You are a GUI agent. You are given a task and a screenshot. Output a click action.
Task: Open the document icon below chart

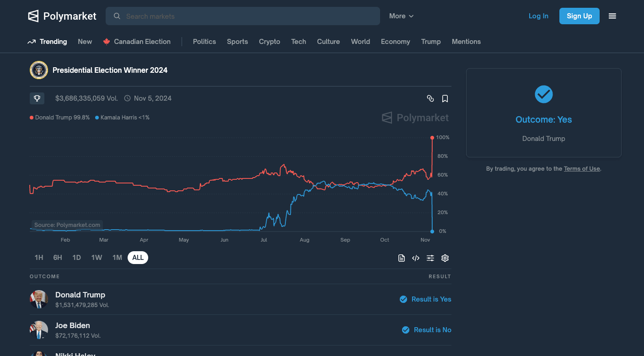401,258
